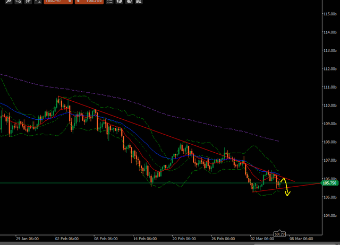Click the 29 Jan 06:00 date label

27,239
